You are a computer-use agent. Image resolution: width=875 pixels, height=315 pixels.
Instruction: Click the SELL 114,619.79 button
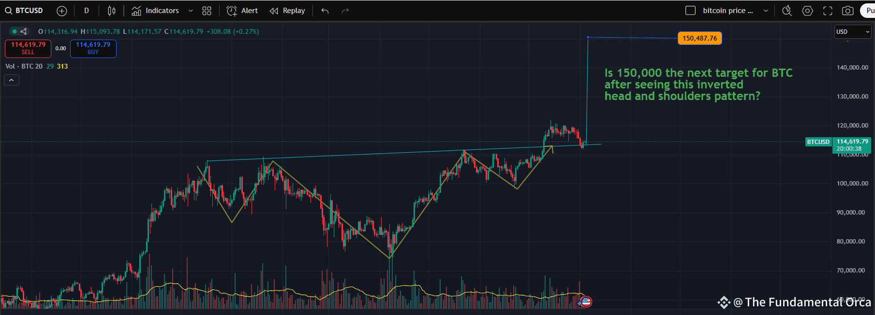28,48
